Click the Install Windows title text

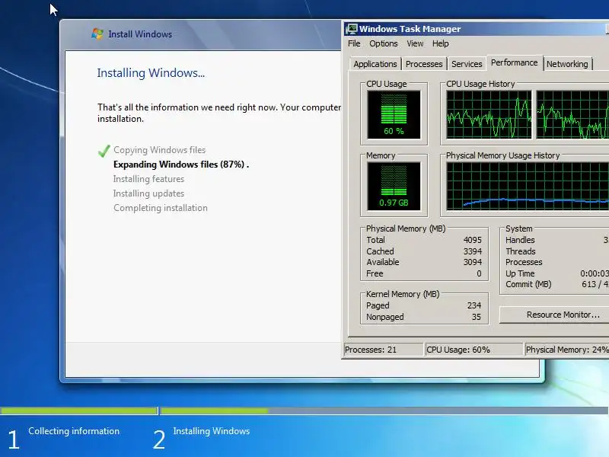(x=140, y=34)
